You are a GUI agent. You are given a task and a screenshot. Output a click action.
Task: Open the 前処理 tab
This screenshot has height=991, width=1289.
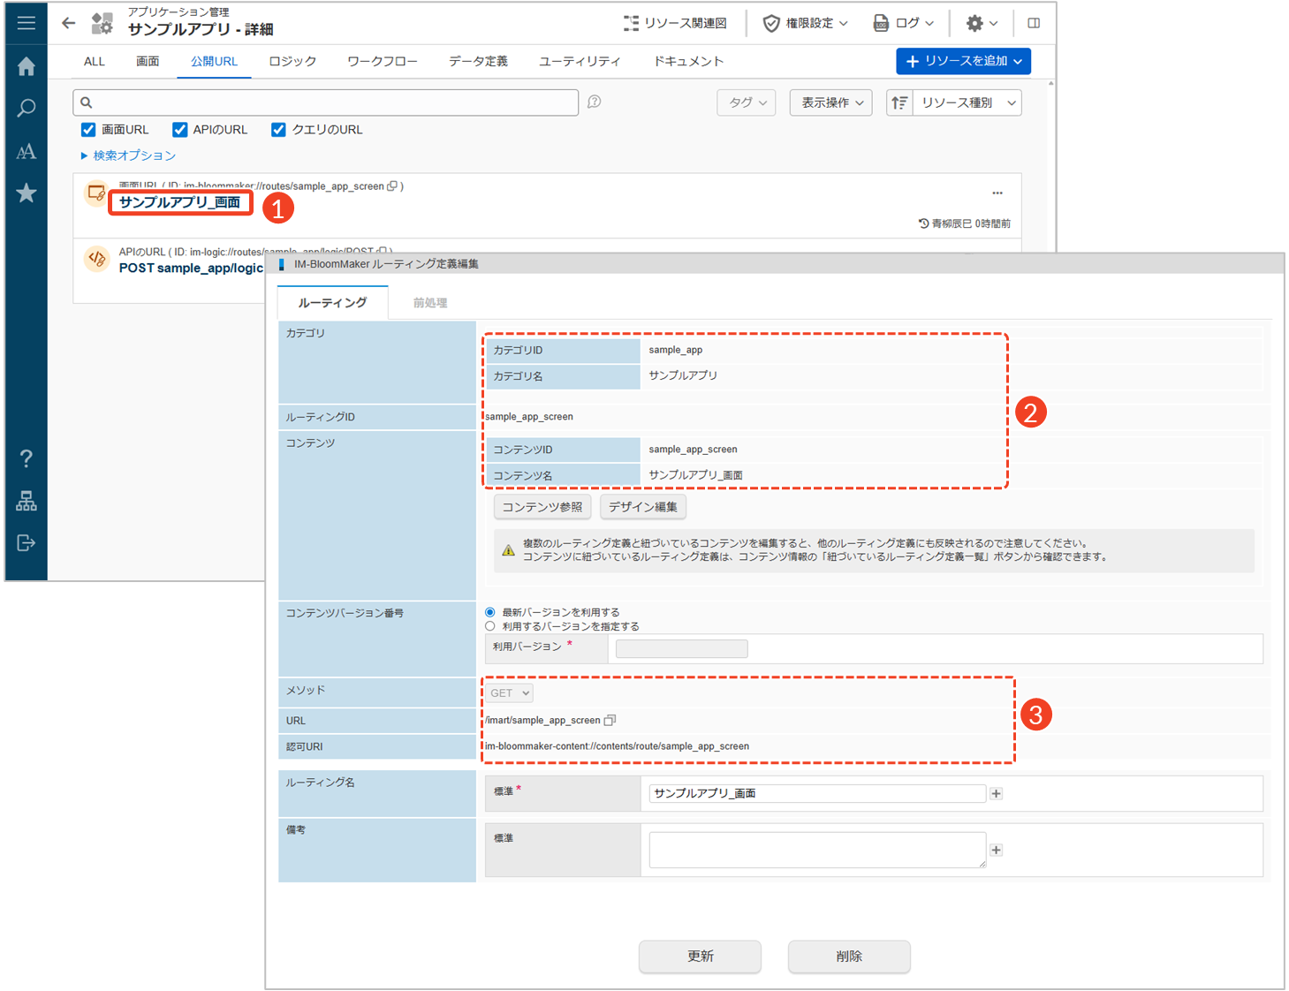coord(430,303)
